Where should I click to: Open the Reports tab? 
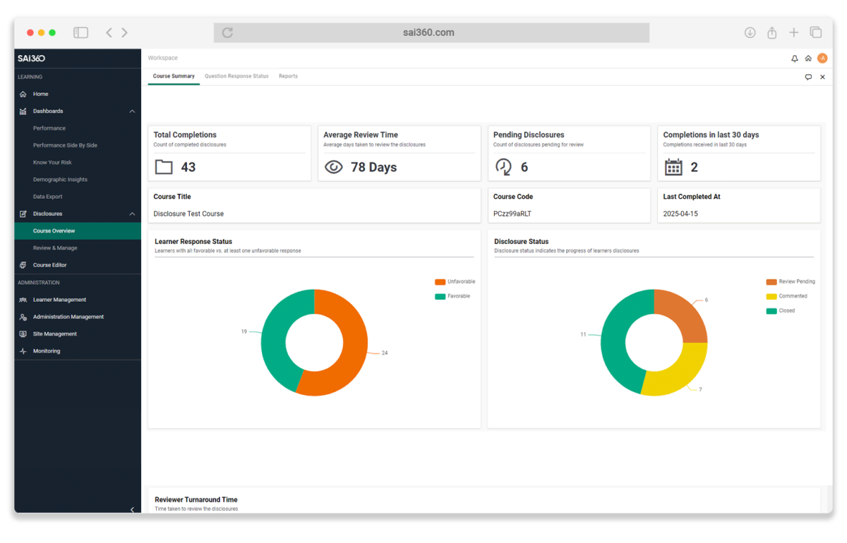point(288,76)
